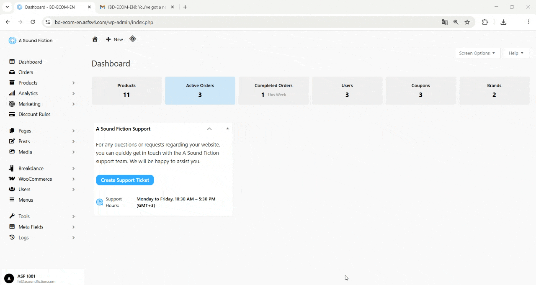Click the New button in the admin bar
Screen dimensions: 536x285
point(114,39)
